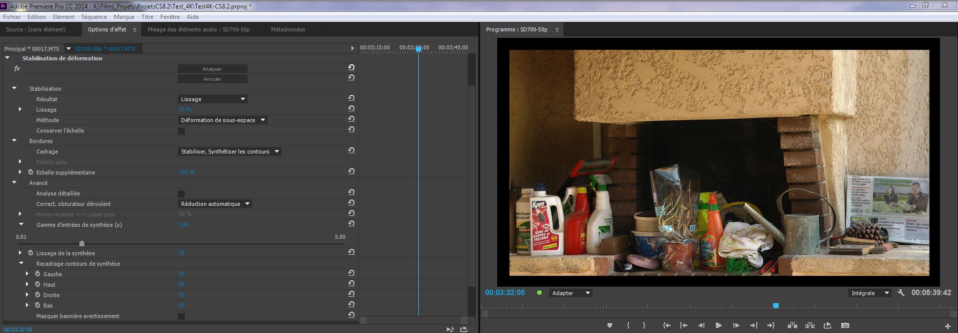The image size is (958, 333).
Task: Reset the Conserver l'échelle parameter
Action: (x=351, y=130)
